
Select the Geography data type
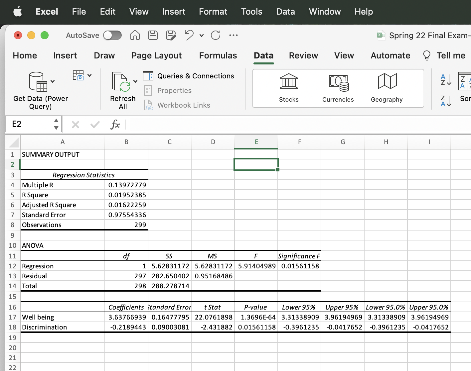click(387, 87)
